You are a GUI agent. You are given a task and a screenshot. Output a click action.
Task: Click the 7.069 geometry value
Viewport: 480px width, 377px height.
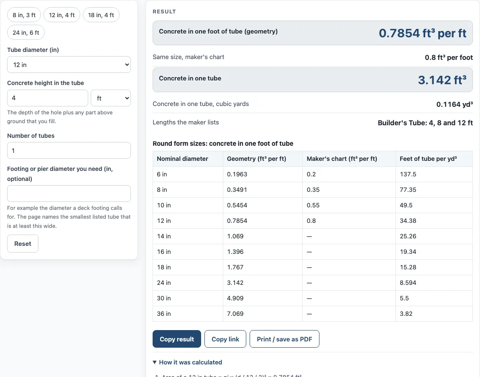tap(235, 314)
